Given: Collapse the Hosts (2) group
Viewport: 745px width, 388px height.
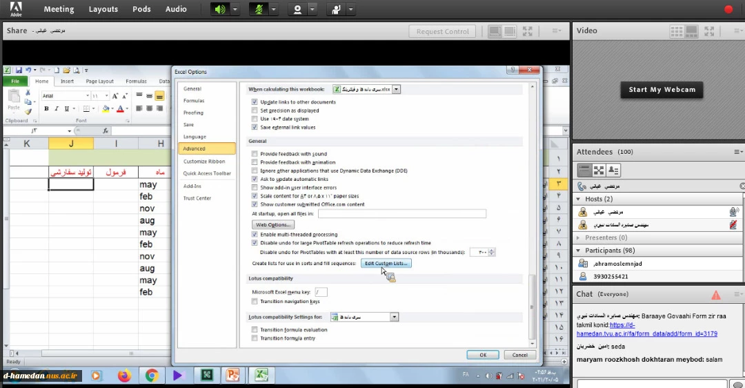Looking at the screenshot, I should pos(578,199).
